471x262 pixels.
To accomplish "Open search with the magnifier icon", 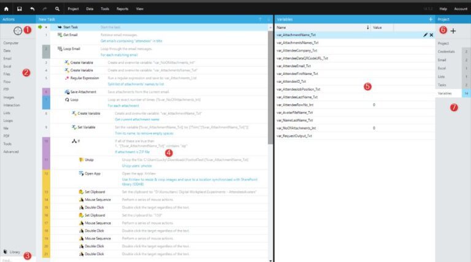I will coord(57,9).
